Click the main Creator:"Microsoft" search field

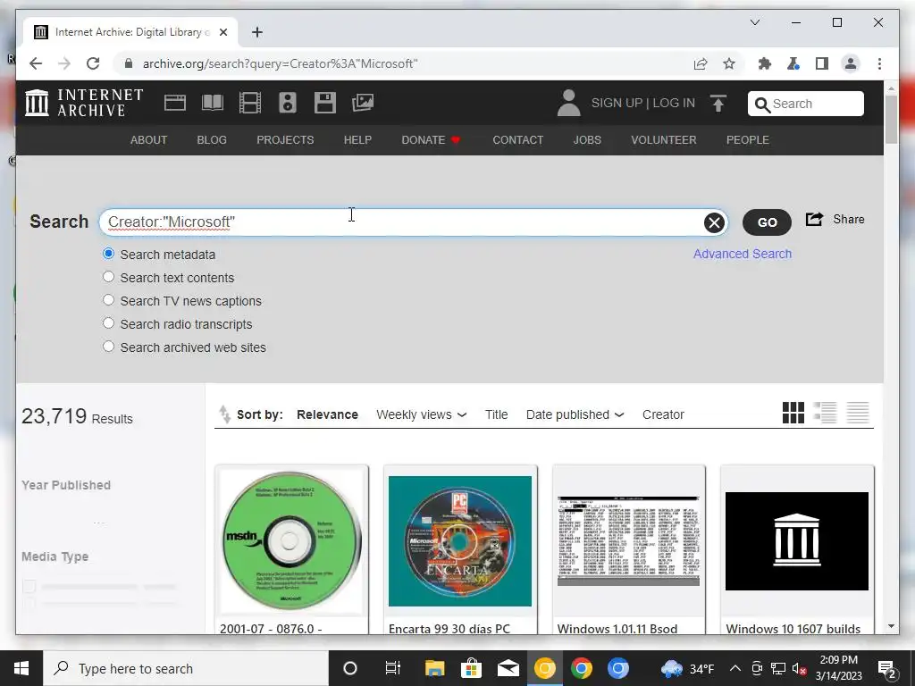pos(413,222)
